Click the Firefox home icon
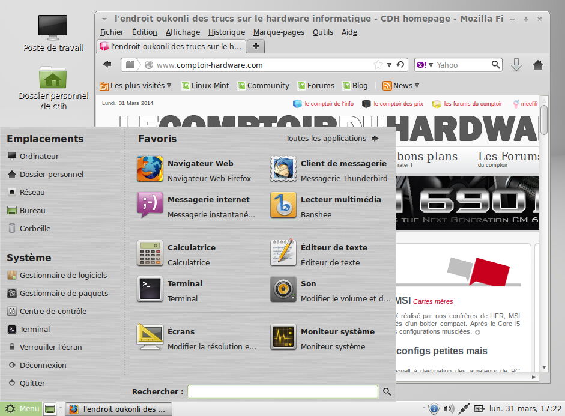 (x=537, y=64)
